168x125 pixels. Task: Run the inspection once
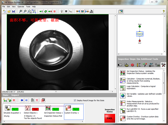coord(41,11)
